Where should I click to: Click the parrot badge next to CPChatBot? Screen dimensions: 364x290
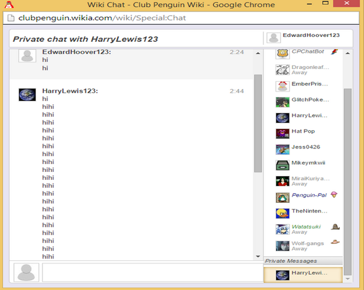[x=334, y=51]
